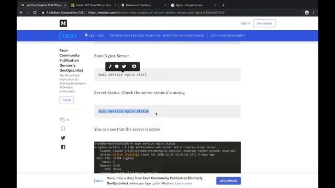Click the response bubble icon in text popup
Screen dimensions: 335x188
(117, 66)
